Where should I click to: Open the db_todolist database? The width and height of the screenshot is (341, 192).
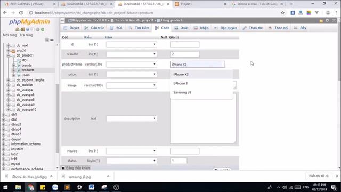25,85
